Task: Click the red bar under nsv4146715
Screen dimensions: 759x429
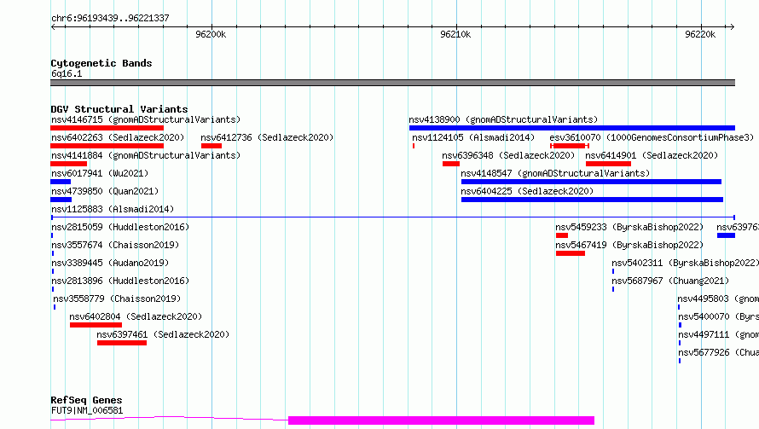Action: (107, 128)
